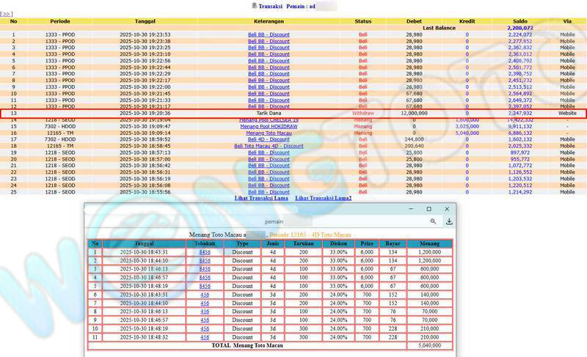The image size is (587, 357).
Task: Click Beli BB - Discount link in row 1
Action: click(269, 34)
